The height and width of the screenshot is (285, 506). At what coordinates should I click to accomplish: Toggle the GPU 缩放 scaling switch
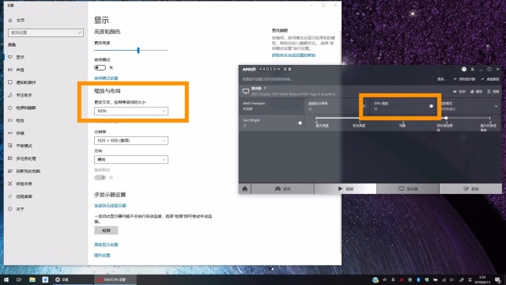(x=431, y=106)
